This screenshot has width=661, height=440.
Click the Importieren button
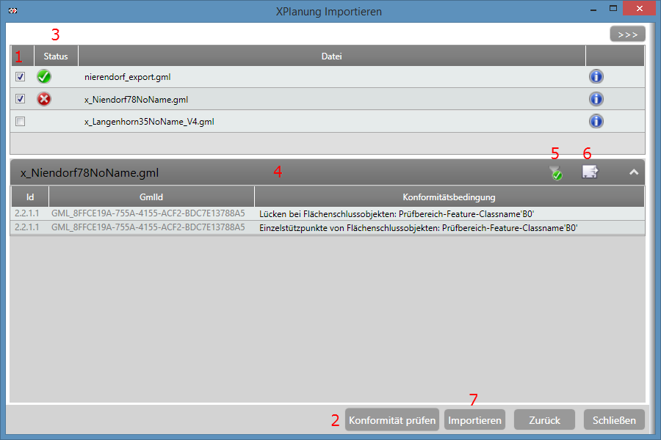click(x=474, y=420)
